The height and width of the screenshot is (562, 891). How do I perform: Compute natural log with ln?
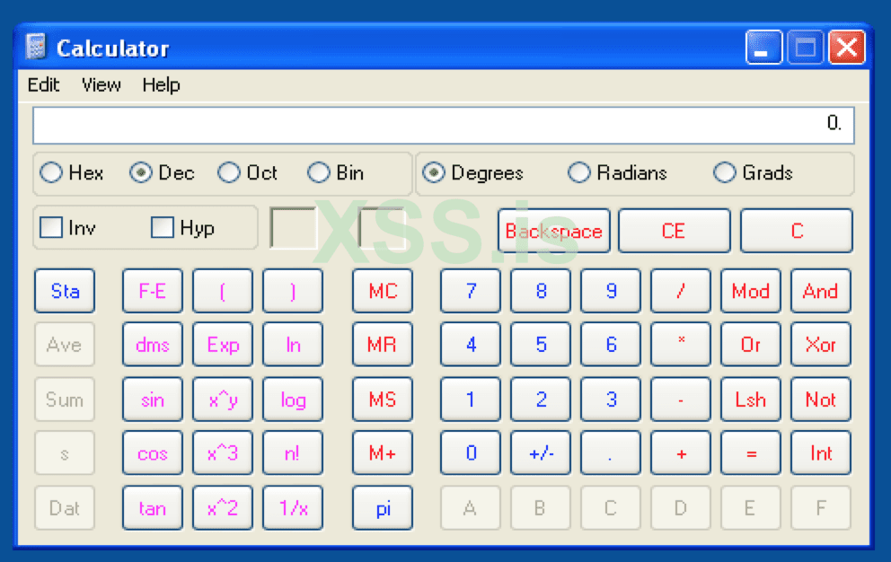[x=293, y=345]
